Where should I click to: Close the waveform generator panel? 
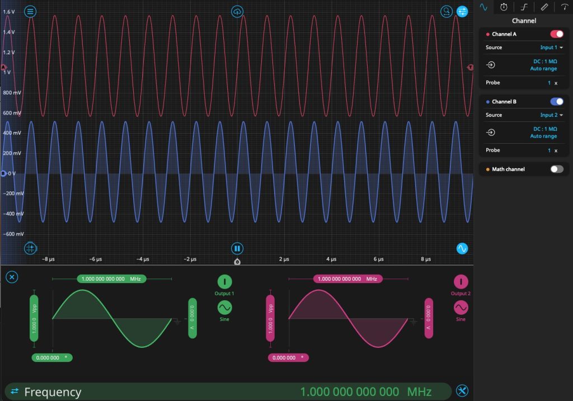pos(12,277)
